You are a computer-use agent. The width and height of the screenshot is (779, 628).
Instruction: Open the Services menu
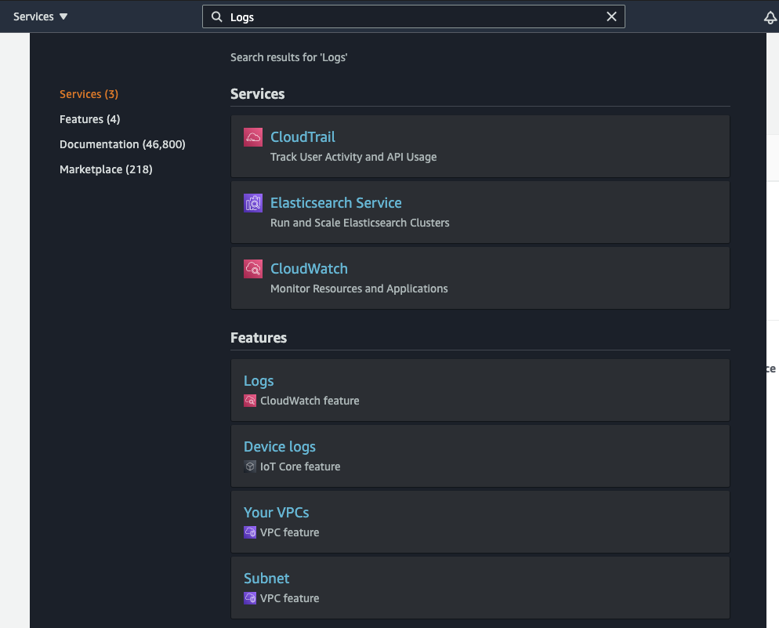point(39,16)
